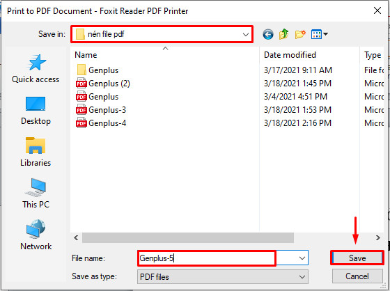Close the Print to PDF dialog
This screenshot has width=390, height=291.
[377, 10]
